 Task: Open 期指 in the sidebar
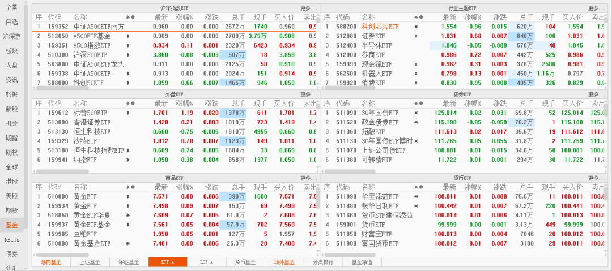[12, 138]
